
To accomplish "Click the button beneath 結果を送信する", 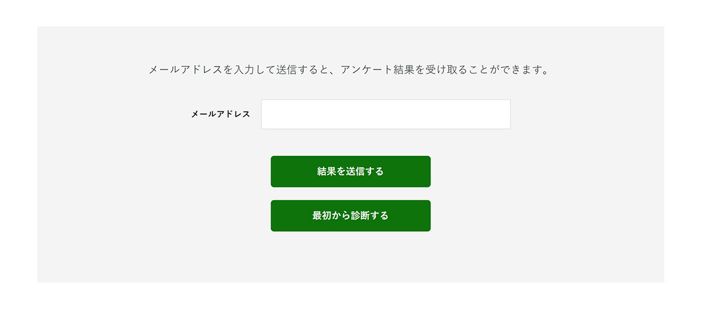I will coord(350,215).
